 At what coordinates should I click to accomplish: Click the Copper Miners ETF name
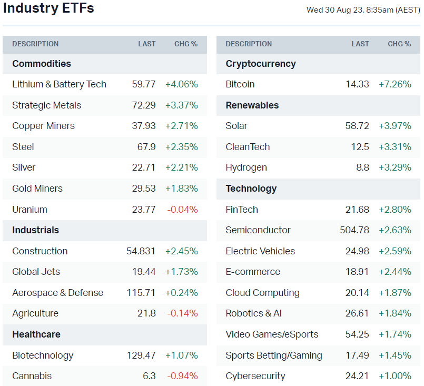click(43, 126)
